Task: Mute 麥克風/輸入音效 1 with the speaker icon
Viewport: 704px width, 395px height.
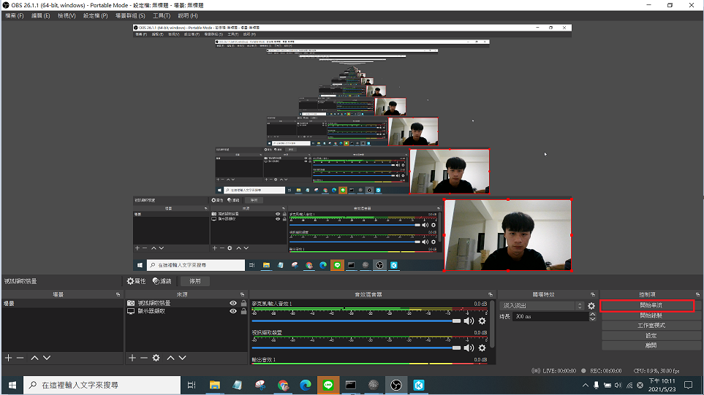Action: pyautogui.click(x=469, y=321)
